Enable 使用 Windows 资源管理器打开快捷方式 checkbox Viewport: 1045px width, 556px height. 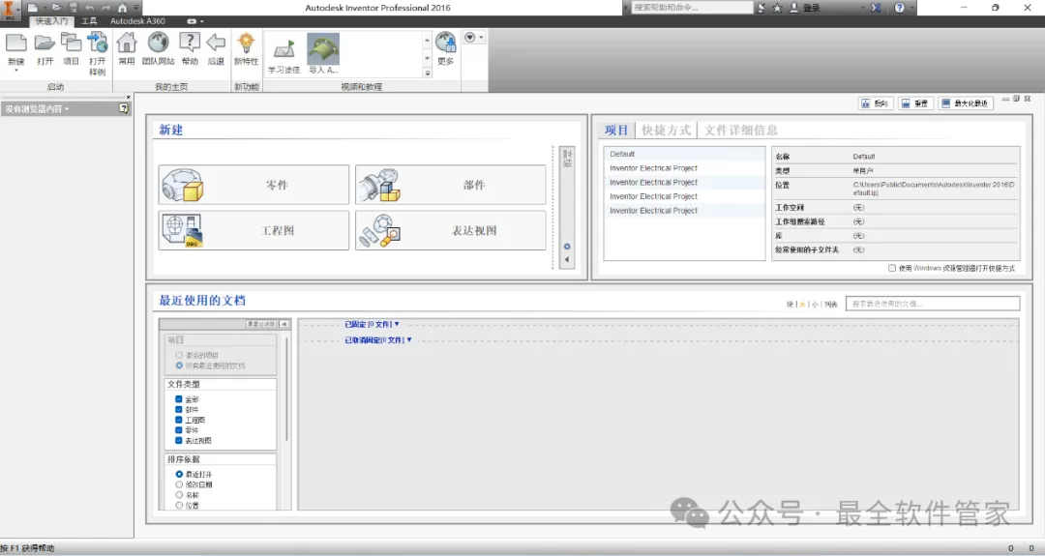pos(892,268)
